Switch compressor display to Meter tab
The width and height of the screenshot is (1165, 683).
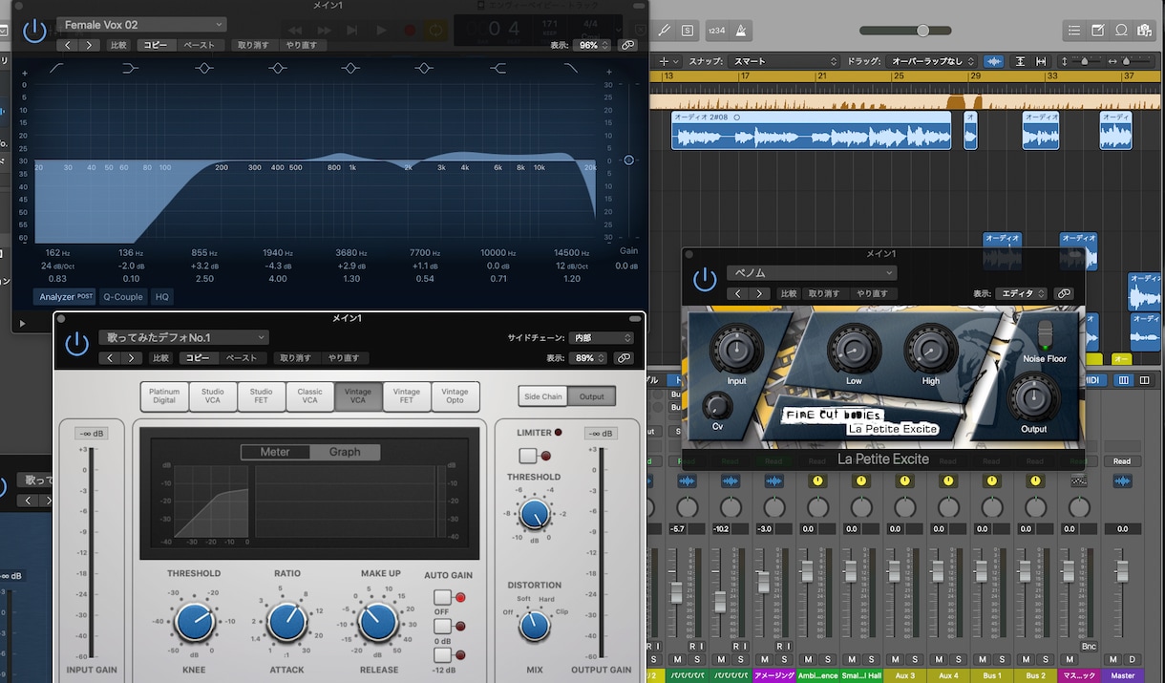(x=275, y=452)
